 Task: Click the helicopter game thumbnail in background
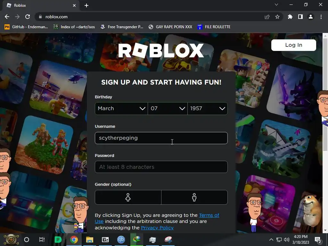point(58,90)
